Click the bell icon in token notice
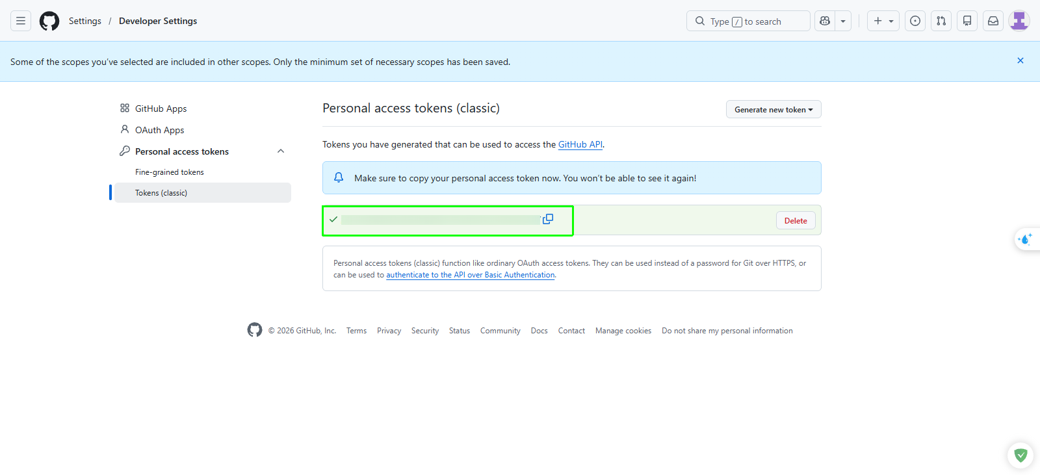1040x475 pixels. point(339,177)
